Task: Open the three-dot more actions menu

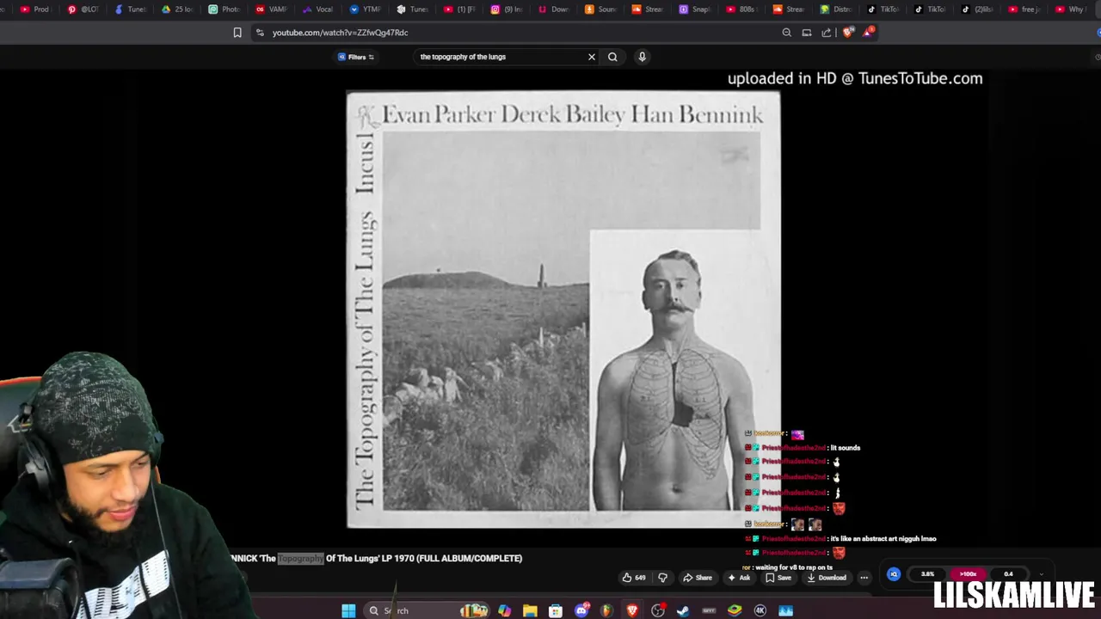Action: point(864,578)
